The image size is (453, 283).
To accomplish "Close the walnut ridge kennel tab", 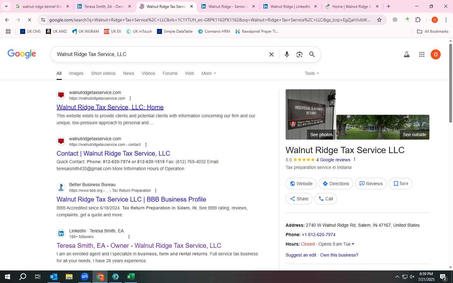I will (67, 6).
